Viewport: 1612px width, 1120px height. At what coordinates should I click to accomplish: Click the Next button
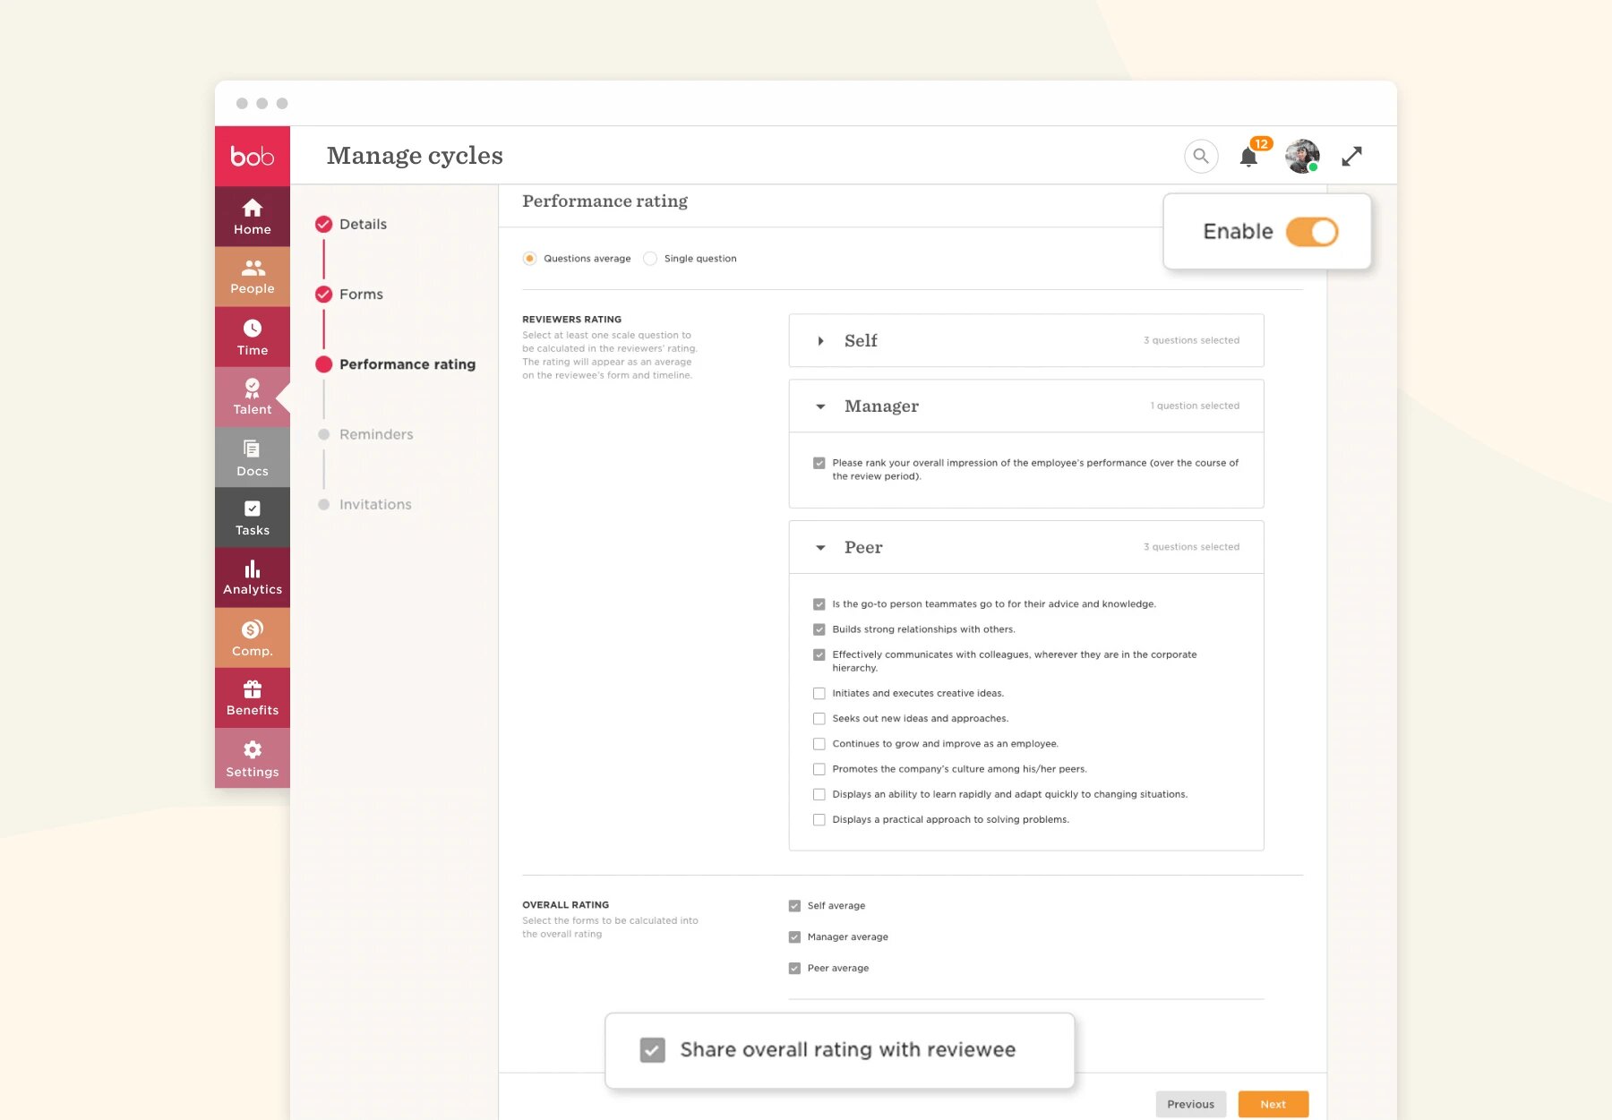1273,1104
